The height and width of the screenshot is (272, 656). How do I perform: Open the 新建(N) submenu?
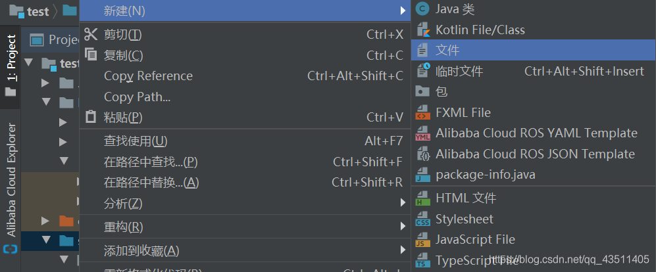245,11
